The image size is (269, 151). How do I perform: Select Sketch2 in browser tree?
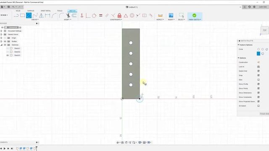tap(17, 52)
